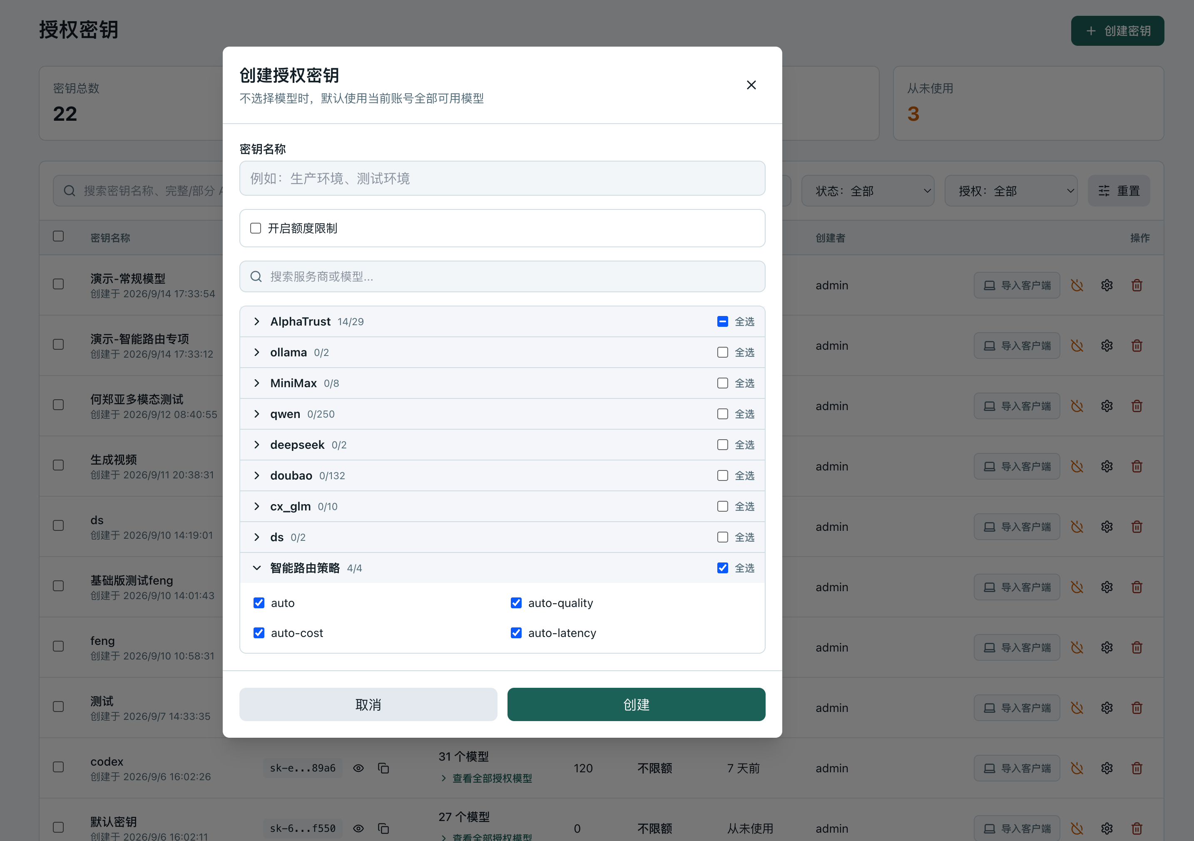Open settings gear for feng key row

click(1107, 647)
